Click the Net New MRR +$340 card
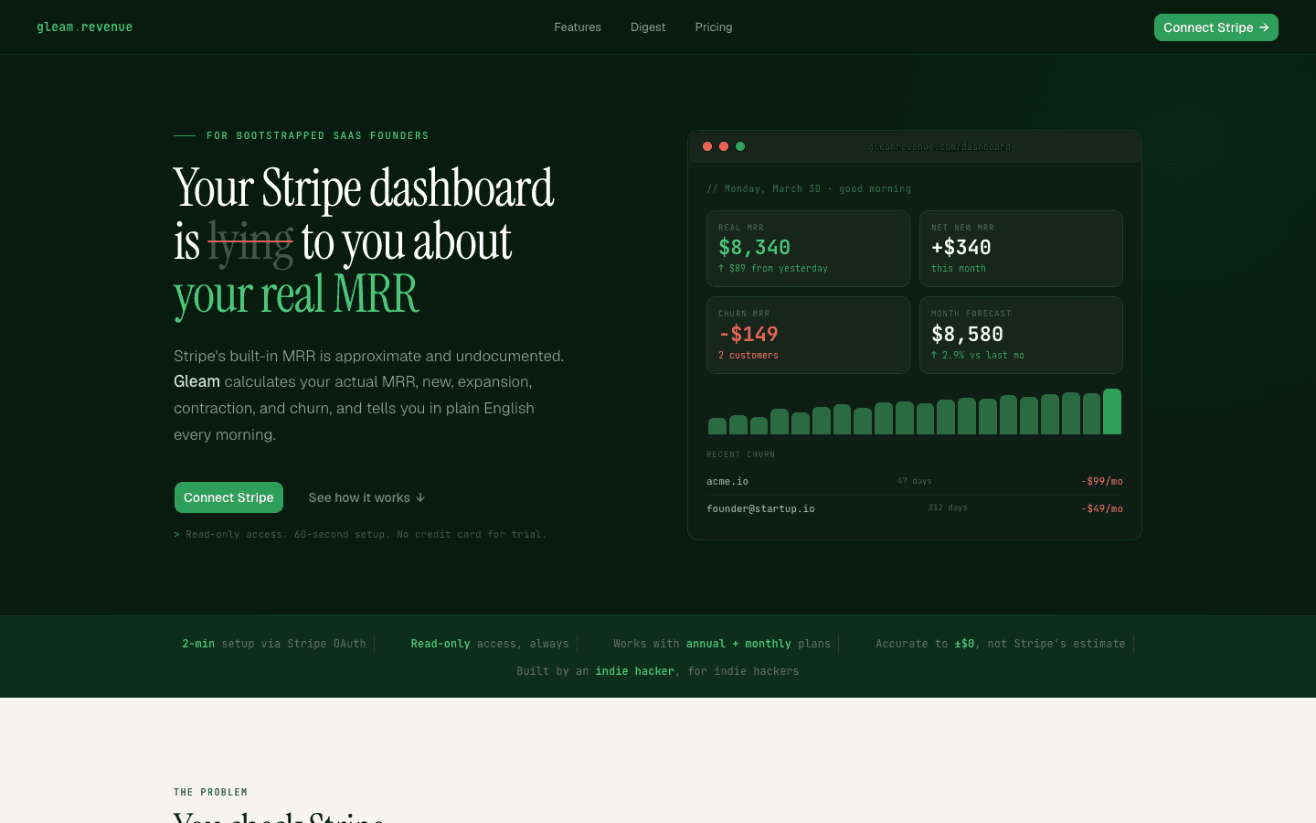 pos(1021,249)
